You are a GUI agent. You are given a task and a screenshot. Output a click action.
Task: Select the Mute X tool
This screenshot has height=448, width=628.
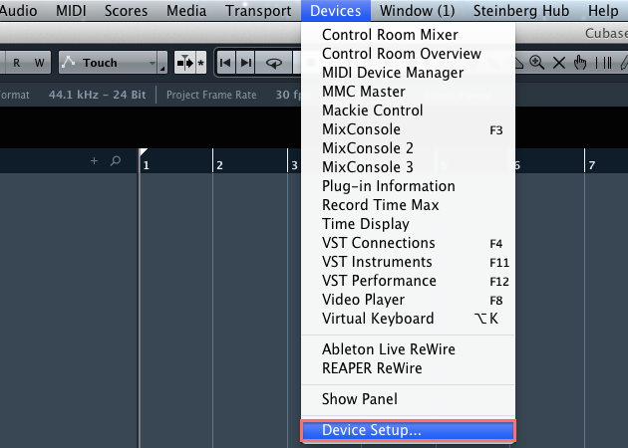pos(558,63)
